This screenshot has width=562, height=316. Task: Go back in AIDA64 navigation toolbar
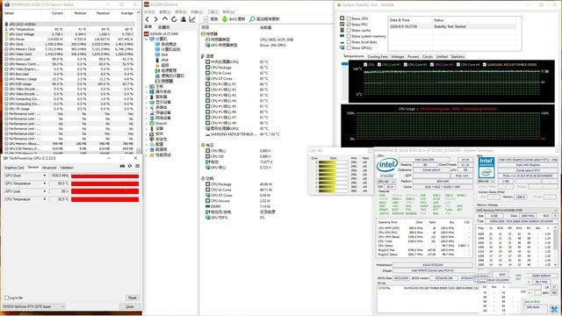(x=147, y=19)
